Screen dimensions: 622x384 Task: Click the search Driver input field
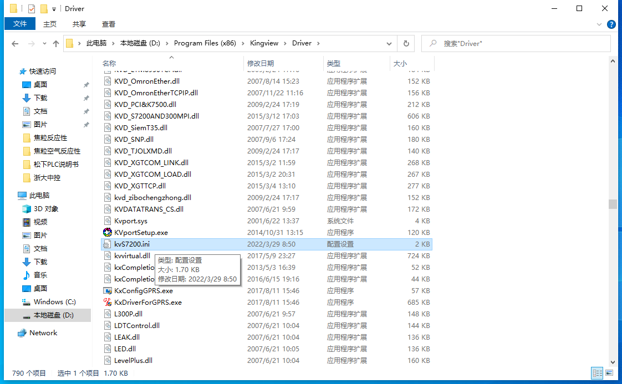click(x=516, y=43)
